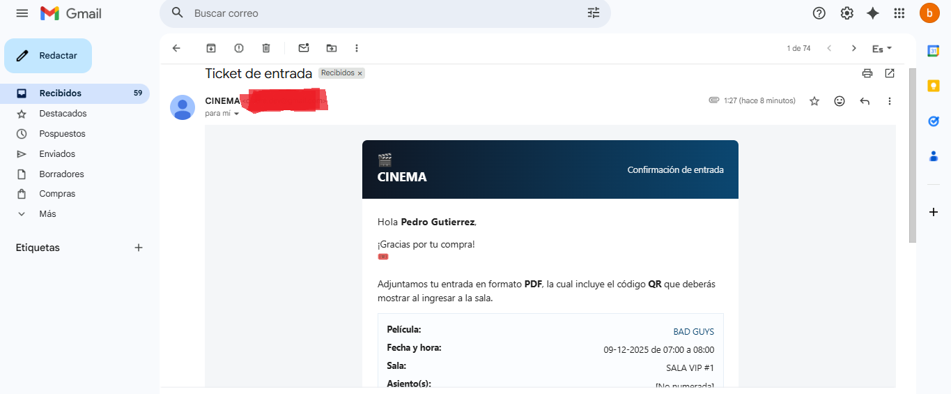Delete the email using the trash icon
This screenshot has width=951, height=394.
(x=266, y=48)
